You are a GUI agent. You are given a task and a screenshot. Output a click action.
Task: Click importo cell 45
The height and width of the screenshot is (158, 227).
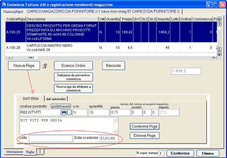tap(163, 47)
